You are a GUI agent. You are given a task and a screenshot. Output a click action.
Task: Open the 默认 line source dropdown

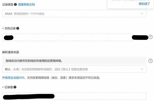click(74, 69)
